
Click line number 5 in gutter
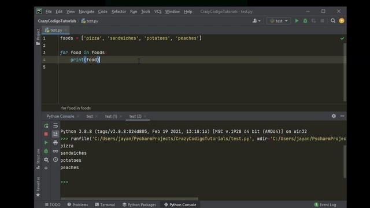coord(44,67)
